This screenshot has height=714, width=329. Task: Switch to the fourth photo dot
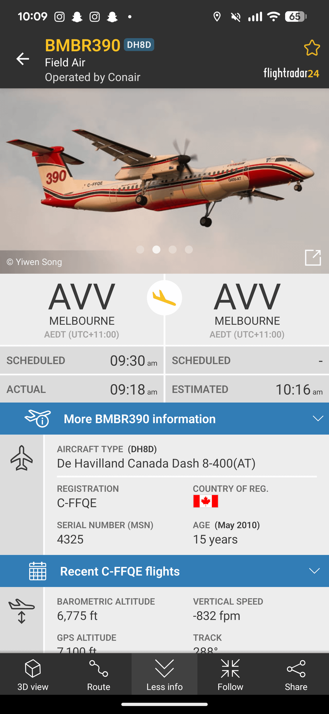click(x=189, y=250)
